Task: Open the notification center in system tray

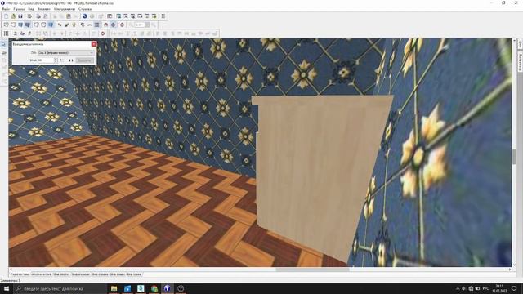Action: [x=514, y=288]
